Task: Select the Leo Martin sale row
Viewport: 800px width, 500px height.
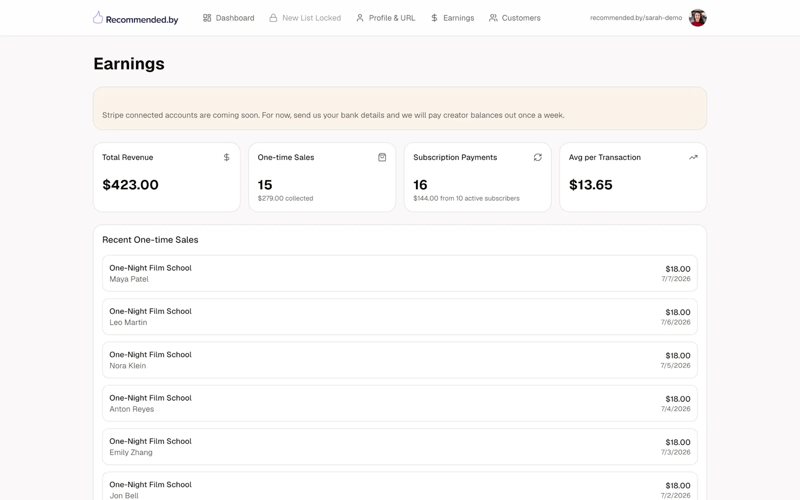Action: [400, 317]
